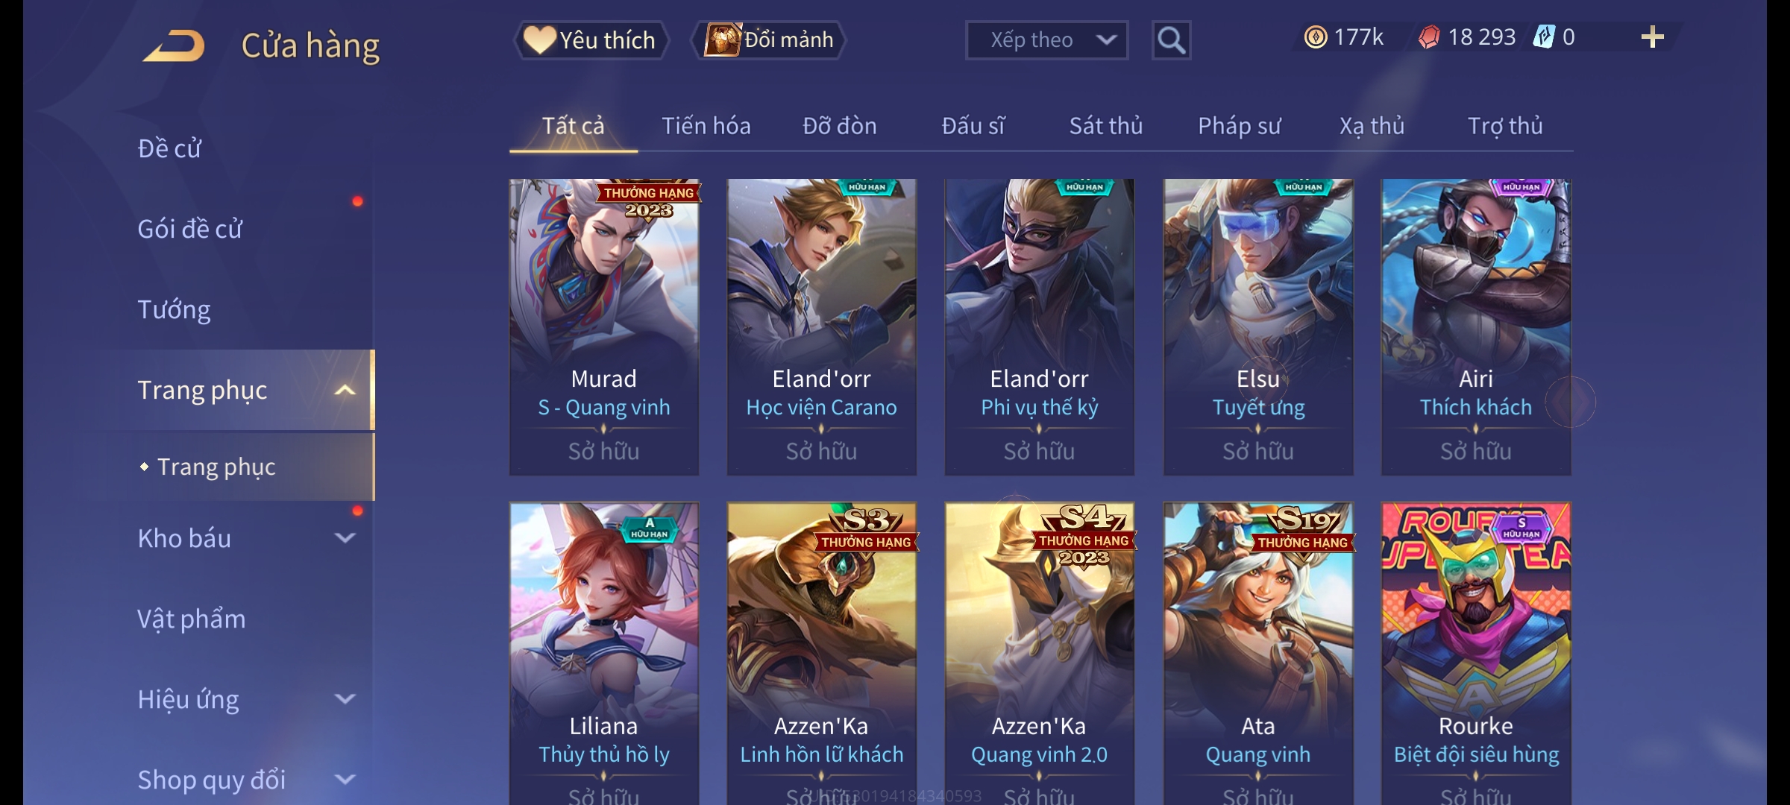This screenshot has width=1790, height=805.
Task: Select the Pháp sư filter tab
Action: [1239, 126]
